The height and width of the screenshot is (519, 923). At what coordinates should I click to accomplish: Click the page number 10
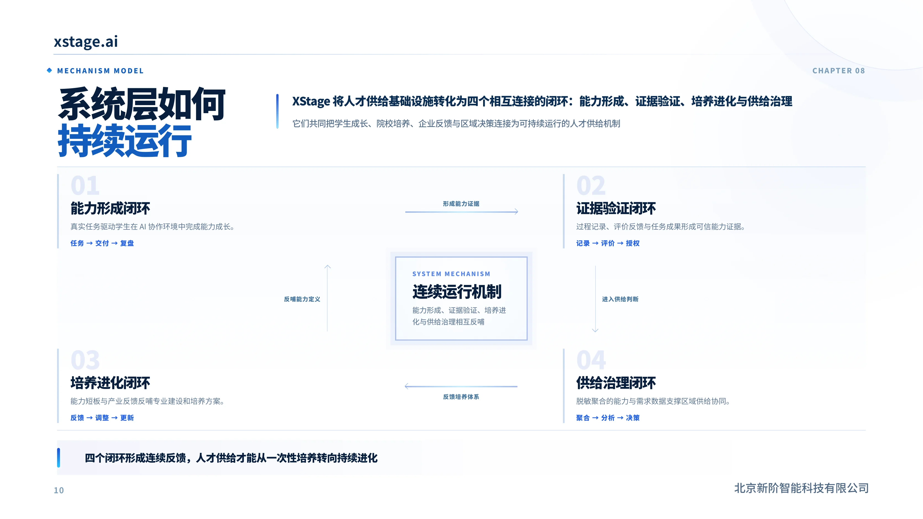(x=59, y=490)
